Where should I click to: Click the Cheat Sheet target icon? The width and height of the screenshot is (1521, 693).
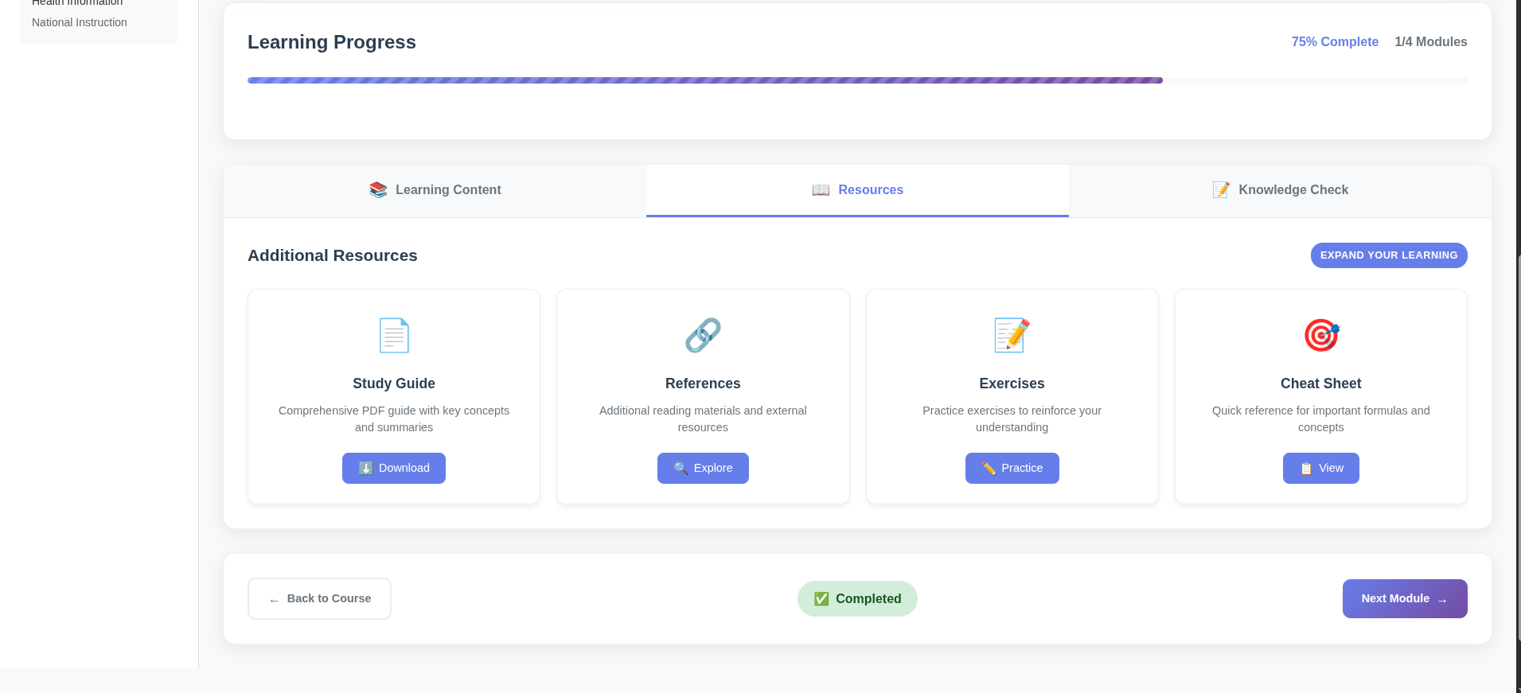[x=1321, y=335]
